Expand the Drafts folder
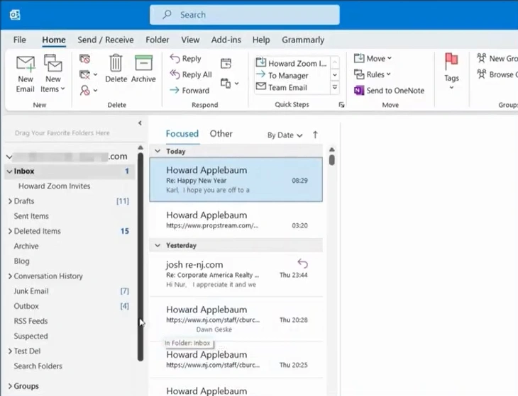 (x=10, y=201)
